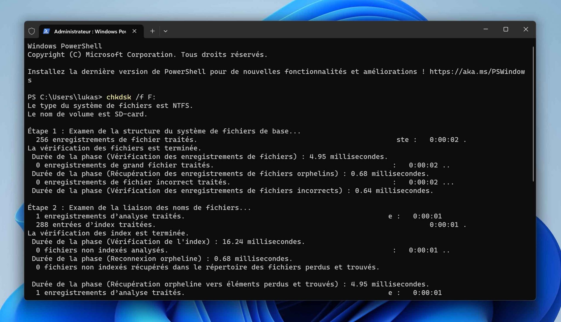Viewport: 561px width, 322px height.
Task: Click the '0:00:02 .' timer after 'ste :'
Action: tap(448, 140)
